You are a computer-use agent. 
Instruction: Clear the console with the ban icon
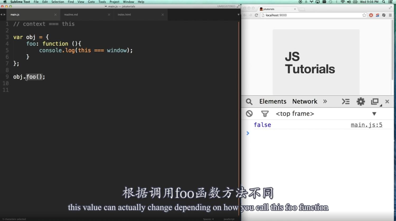tap(249, 114)
